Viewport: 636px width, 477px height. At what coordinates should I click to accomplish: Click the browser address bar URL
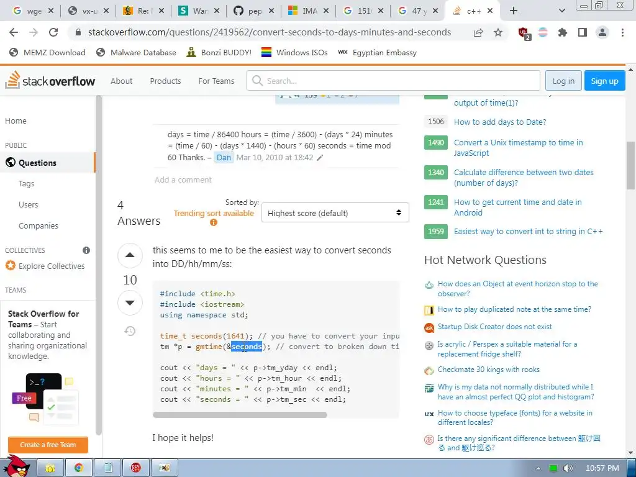coord(270,32)
